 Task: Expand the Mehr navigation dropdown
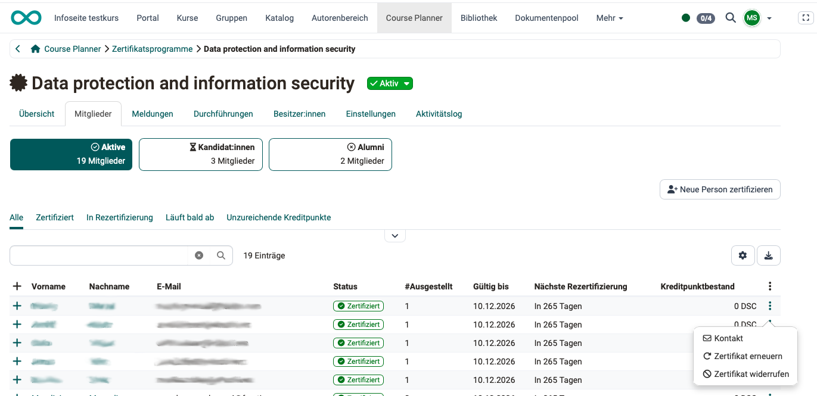[x=609, y=18]
